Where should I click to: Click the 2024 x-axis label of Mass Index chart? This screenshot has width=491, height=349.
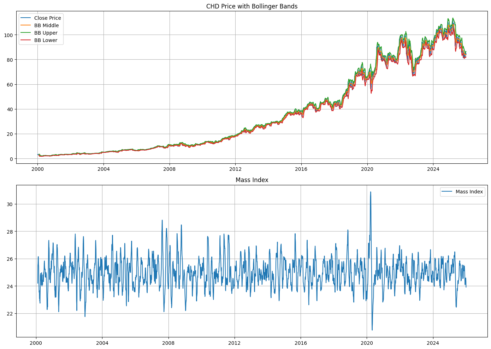tap(433, 343)
